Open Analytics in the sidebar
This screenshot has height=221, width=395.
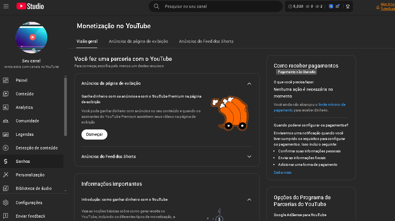(32, 107)
